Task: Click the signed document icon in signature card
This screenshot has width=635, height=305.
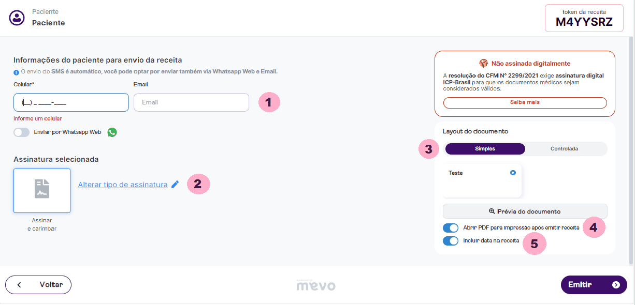Action: pos(42,189)
